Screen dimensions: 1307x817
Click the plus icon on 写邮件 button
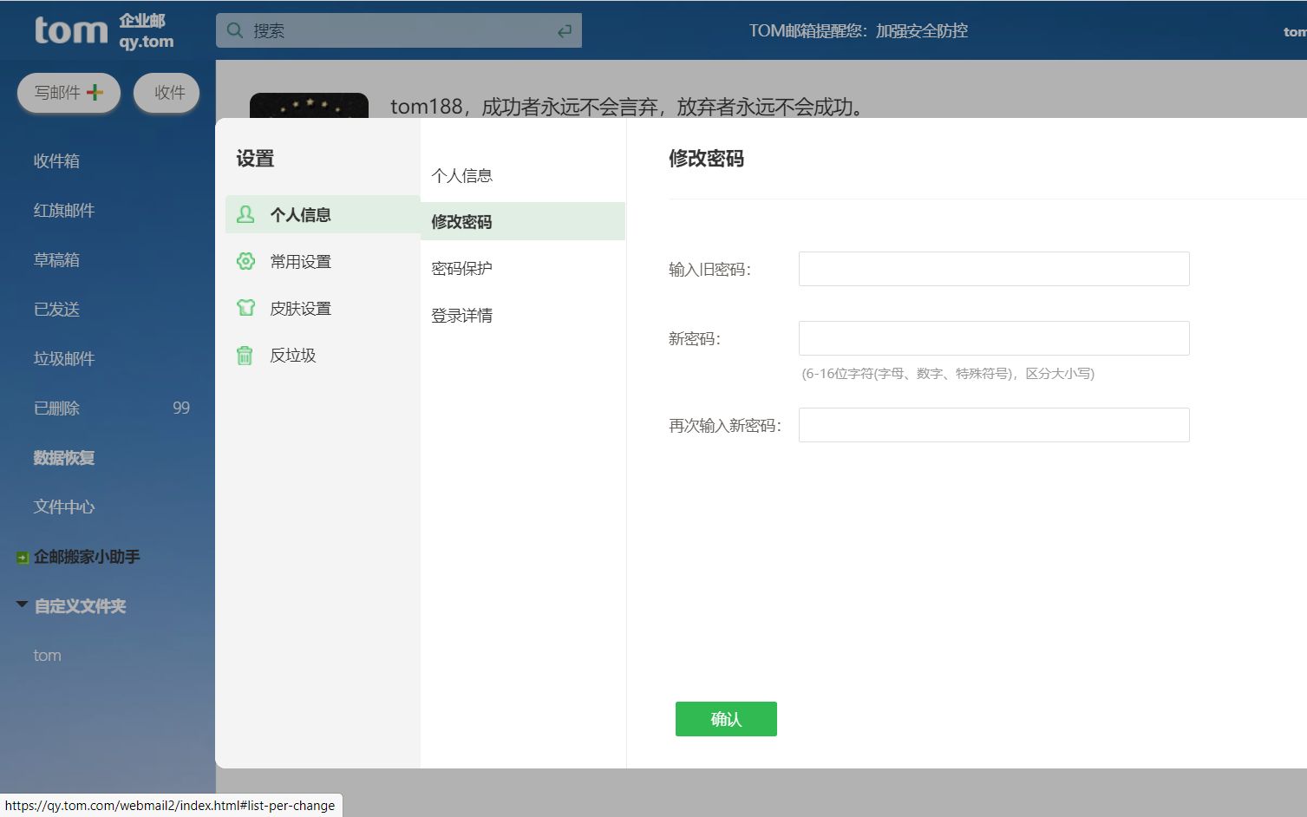[x=93, y=90]
